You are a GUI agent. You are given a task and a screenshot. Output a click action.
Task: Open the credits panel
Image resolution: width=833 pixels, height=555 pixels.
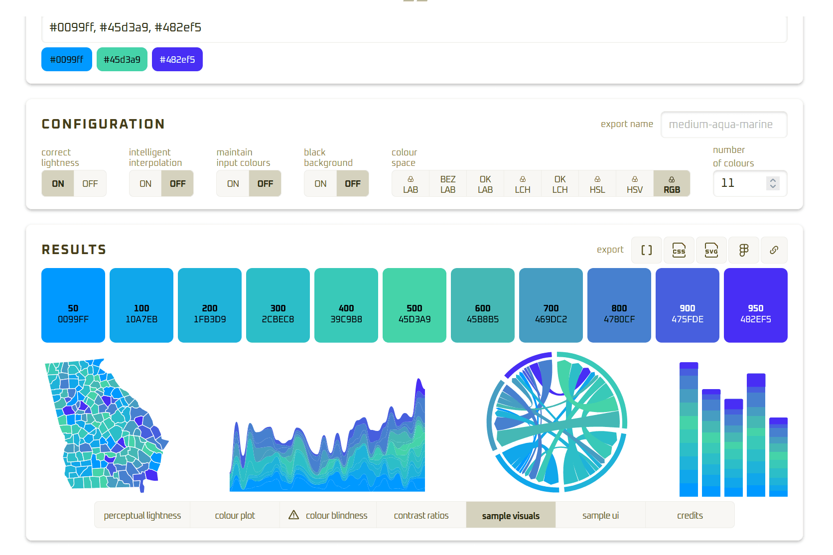[x=690, y=515]
